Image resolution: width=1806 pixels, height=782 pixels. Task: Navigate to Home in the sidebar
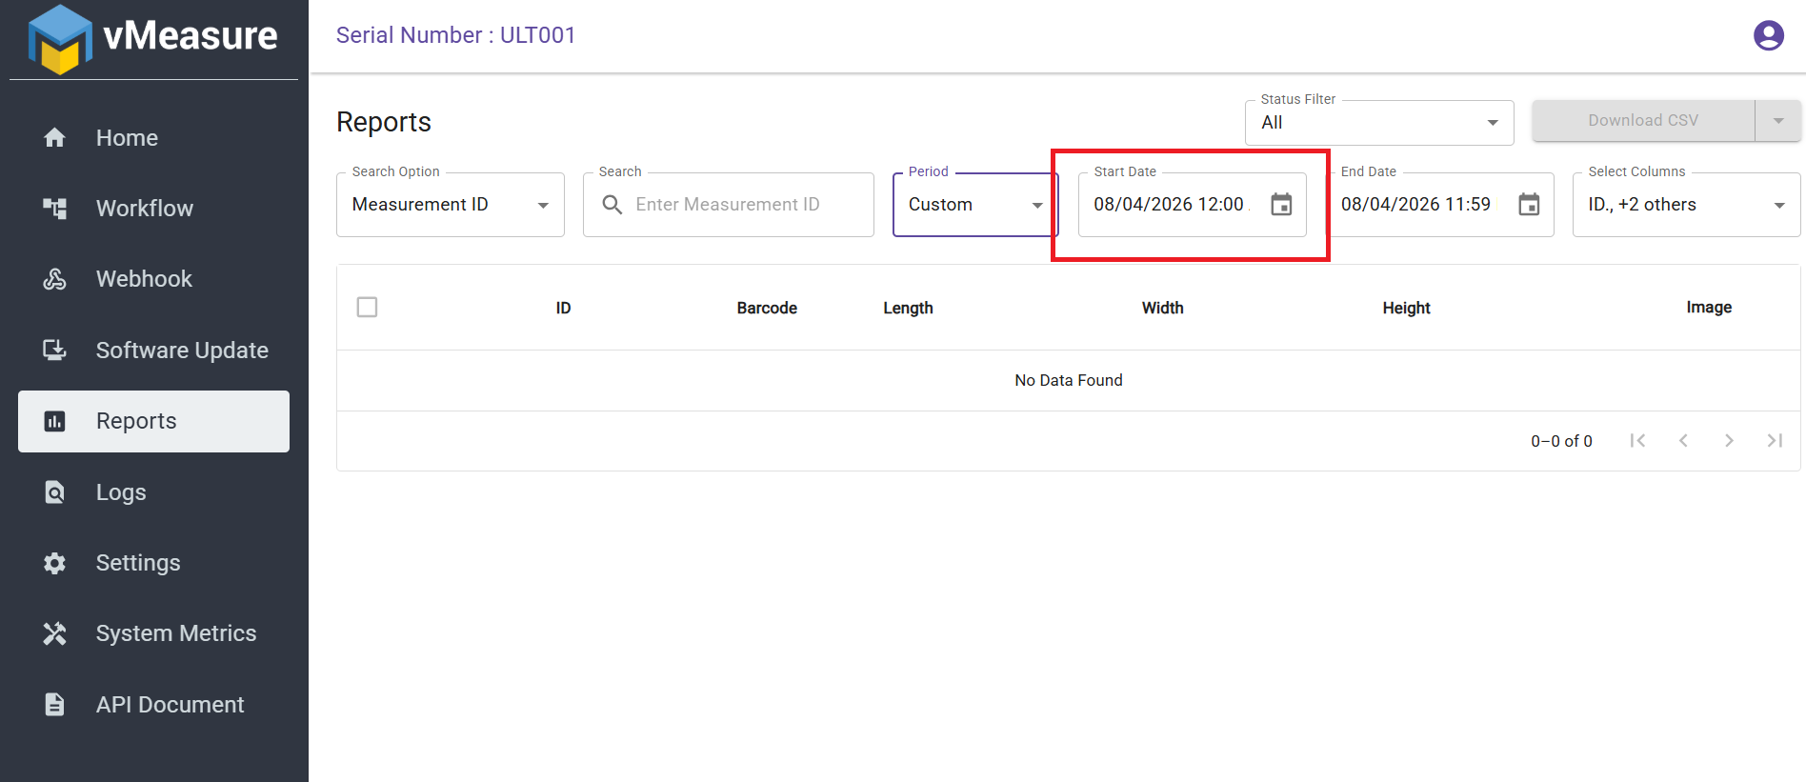(x=153, y=138)
